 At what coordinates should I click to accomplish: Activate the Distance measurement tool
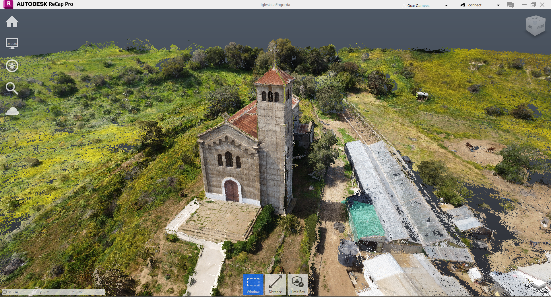(275, 284)
